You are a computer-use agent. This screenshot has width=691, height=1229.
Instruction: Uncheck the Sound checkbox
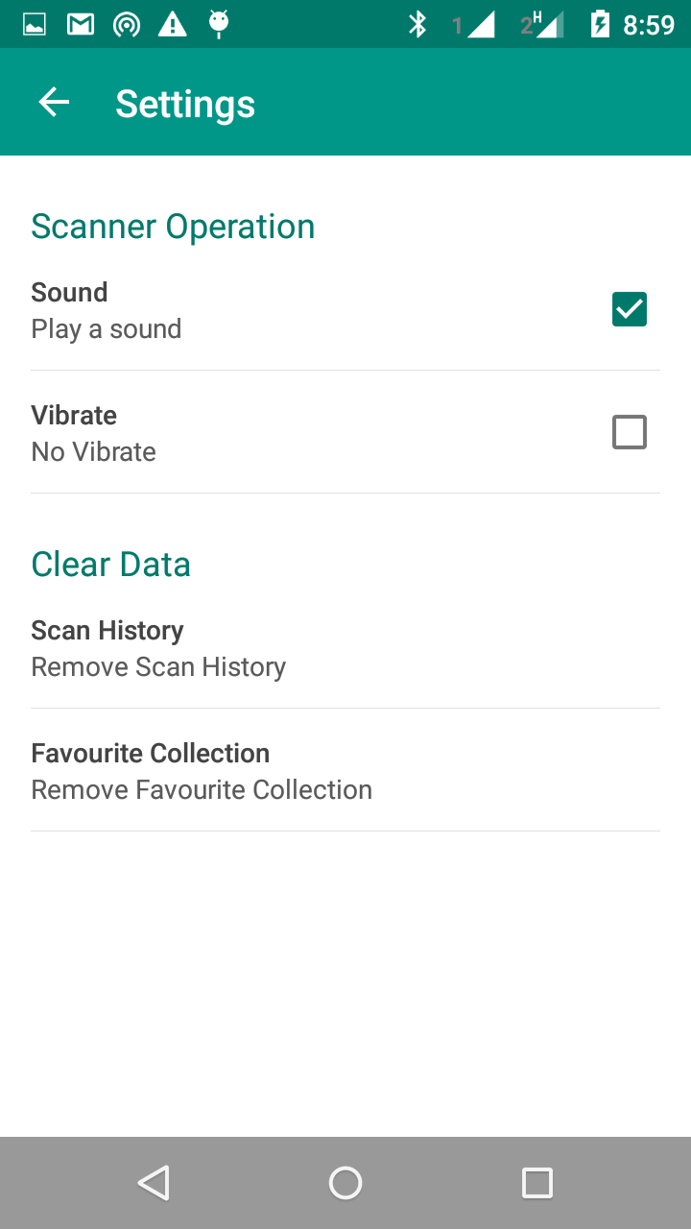630,309
